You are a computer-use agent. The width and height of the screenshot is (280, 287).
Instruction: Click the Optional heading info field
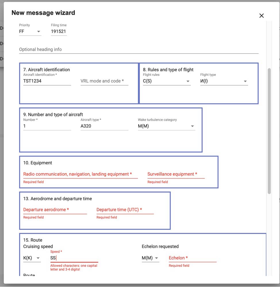tap(139, 50)
